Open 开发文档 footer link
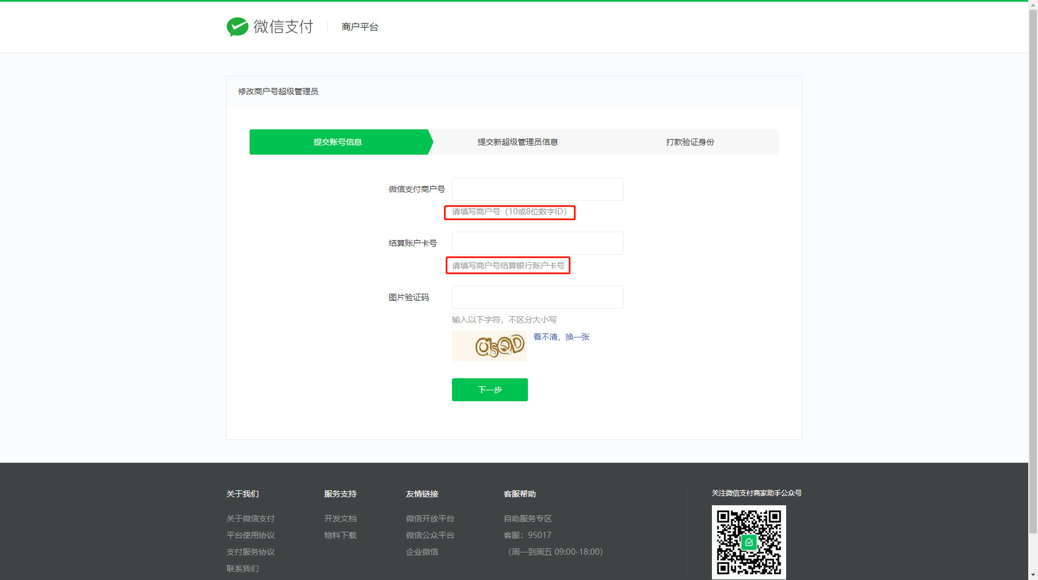The width and height of the screenshot is (1038, 580). coord(340,518)
